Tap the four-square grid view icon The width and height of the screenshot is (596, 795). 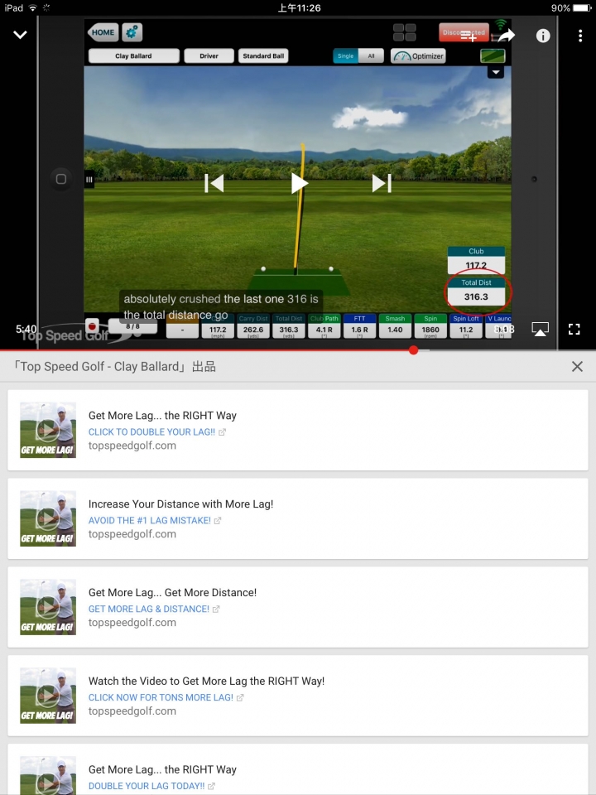pos(405,32)
